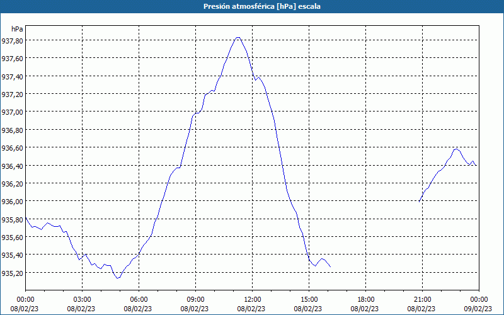Click the 936,20 pressure label
This screenshot has height=315, width=504.
[12, 183]
